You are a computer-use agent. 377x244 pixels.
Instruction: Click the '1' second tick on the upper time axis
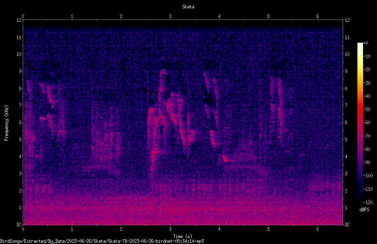coord(72,16)
